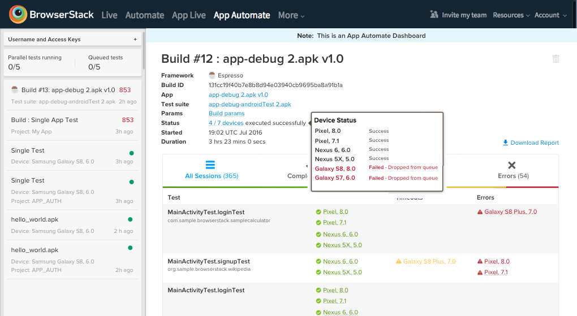This screenshot has width=577, height=316.
Task: Click green check beside signupTest Nexus 6, 6.0
Action: point(318,261)
